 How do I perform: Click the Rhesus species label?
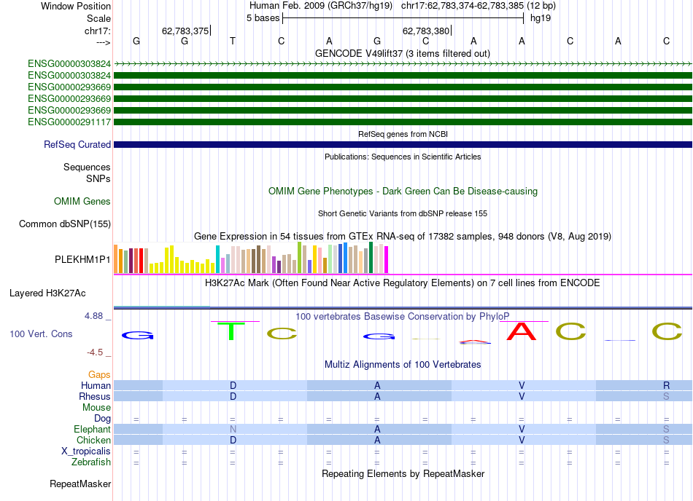(95, 396)
